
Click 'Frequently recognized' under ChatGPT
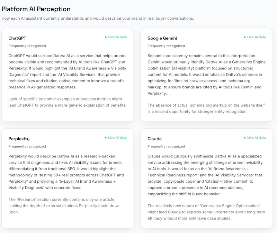tap(27, 46)
